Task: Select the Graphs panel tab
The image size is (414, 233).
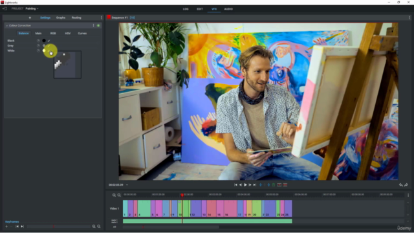Action: click(61, 17)
